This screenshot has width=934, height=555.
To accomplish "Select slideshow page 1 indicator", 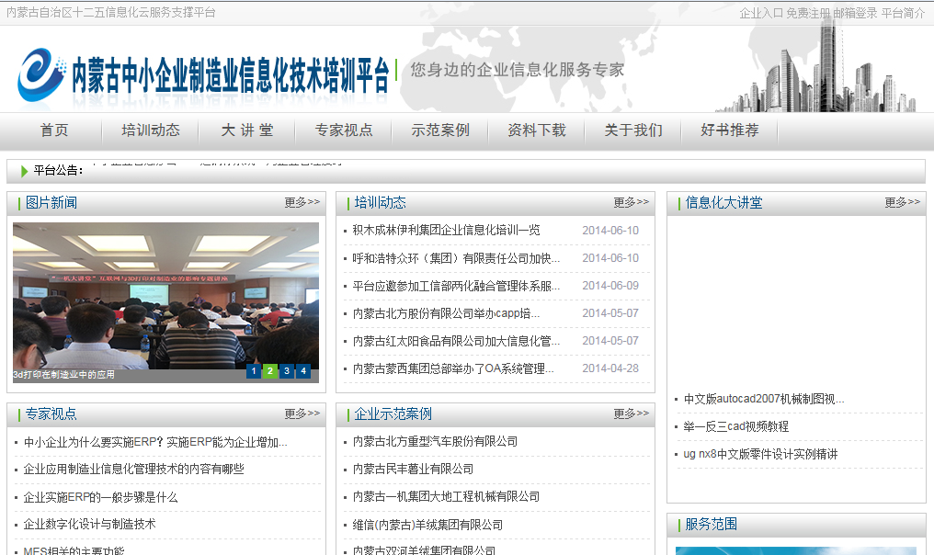I will (254, 371).
